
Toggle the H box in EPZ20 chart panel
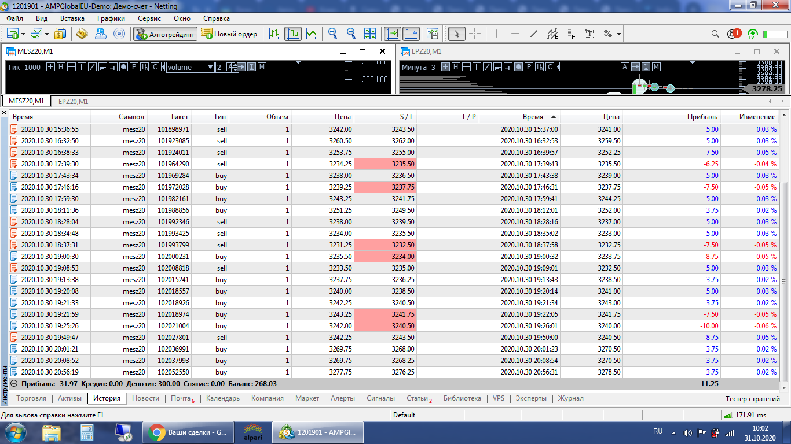[x=456, y=67]
